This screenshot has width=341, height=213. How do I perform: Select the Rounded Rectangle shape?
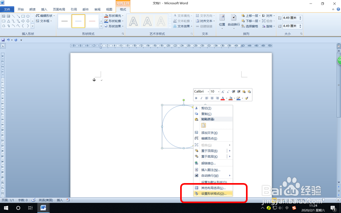[4, 21]
